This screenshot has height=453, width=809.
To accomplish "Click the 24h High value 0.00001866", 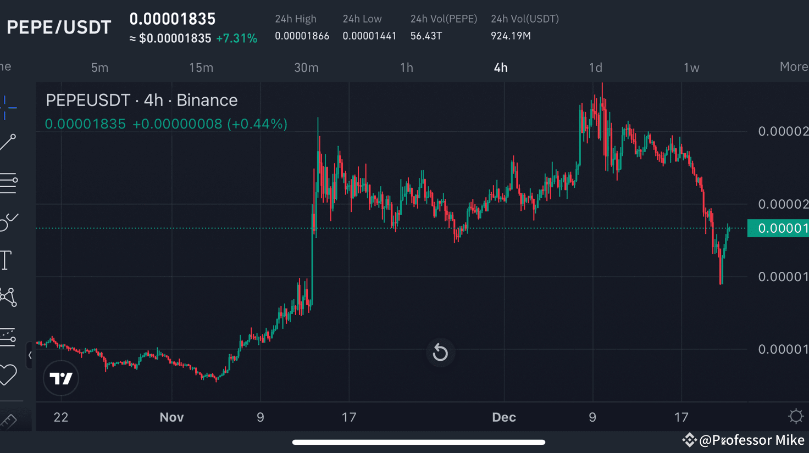I will pyautogui.click(x=302, y=36).
